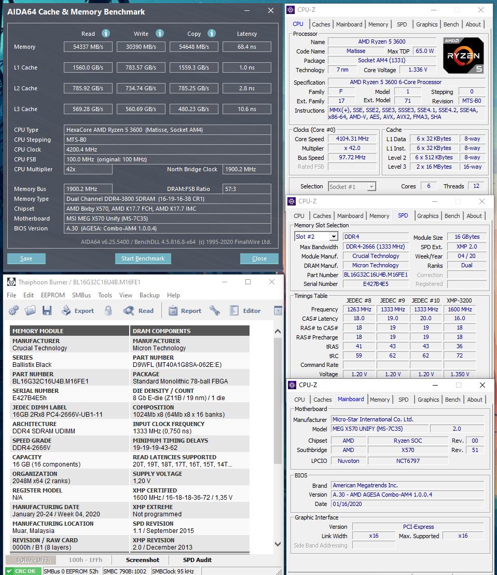Switch to CPU tab in middle CPU-Z window
Image resolution: width=497 pixels, height=575 pixels.
(299, 216)
